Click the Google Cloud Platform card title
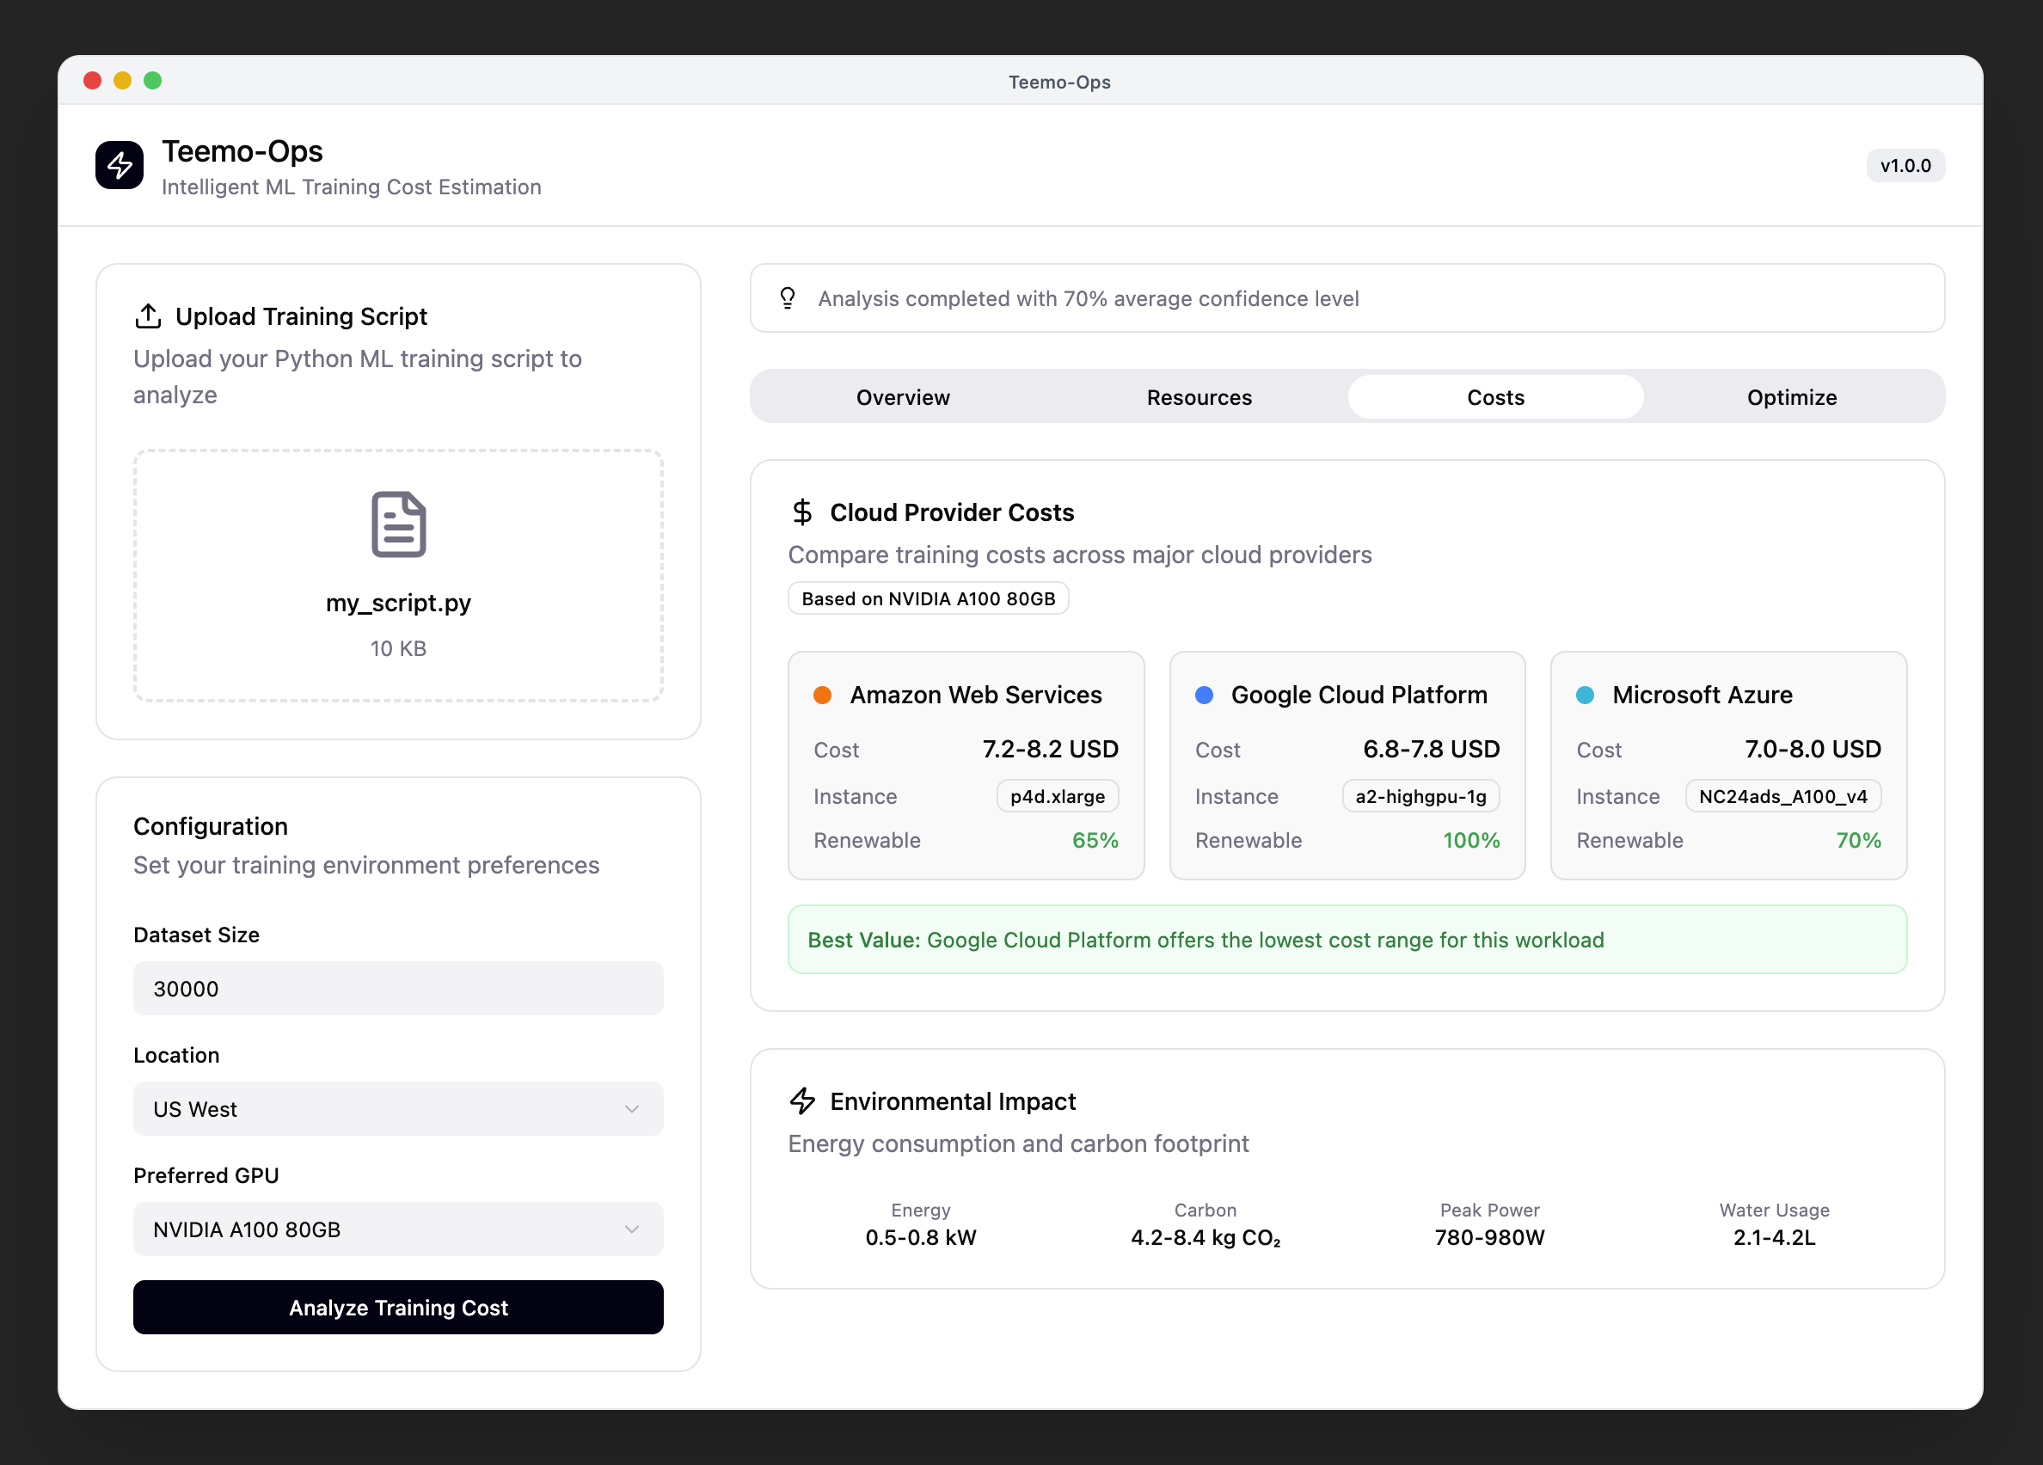 pos(1359,696)
